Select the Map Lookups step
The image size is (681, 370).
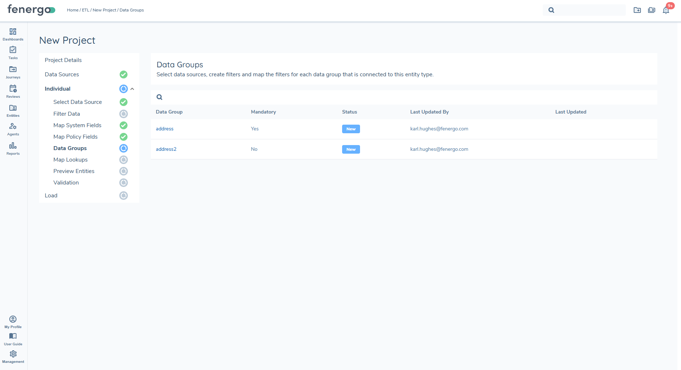70,160
